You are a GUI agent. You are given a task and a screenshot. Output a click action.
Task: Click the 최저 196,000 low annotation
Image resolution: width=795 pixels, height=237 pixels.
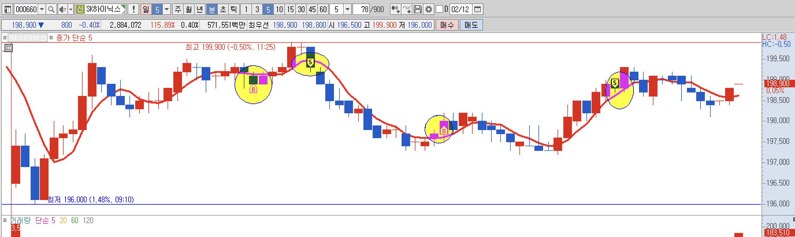click(x=91, y=200)
